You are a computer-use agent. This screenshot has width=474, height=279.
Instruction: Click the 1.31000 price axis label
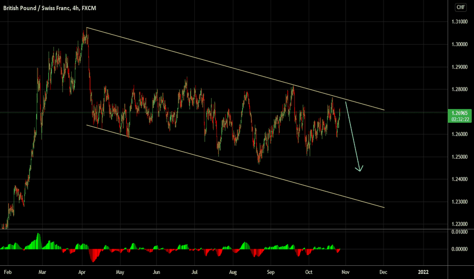coord(459,22)
